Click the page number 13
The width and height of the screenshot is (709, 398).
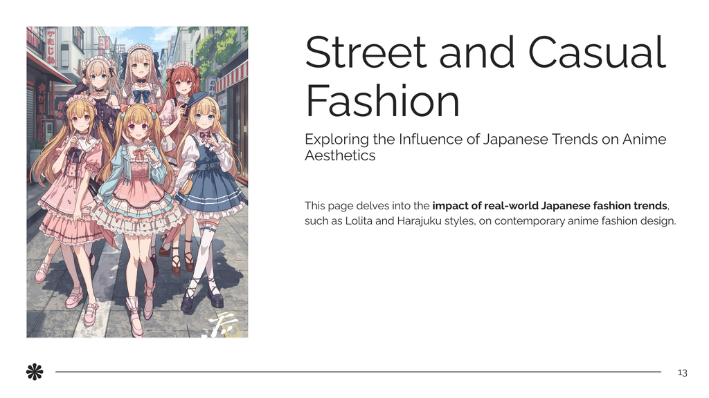[x=682, y=372]
